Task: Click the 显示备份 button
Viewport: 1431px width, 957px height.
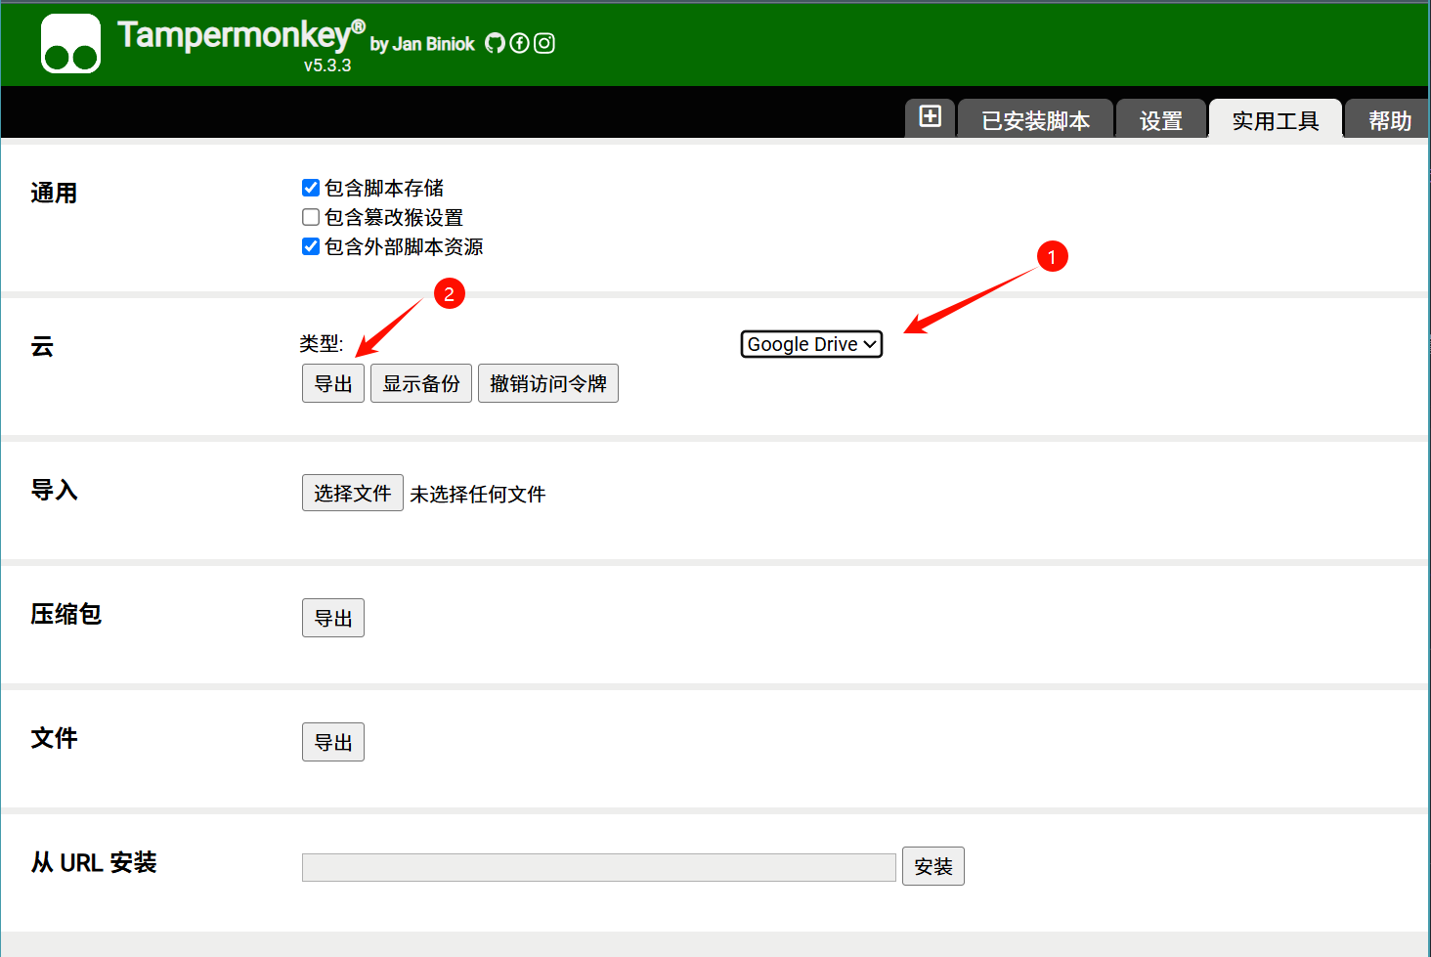Action: point(421,383)
